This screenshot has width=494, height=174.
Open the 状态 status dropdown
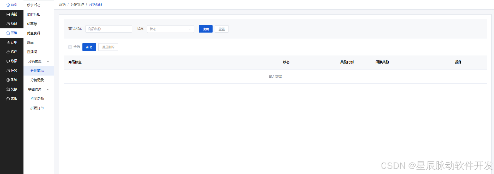171,29
